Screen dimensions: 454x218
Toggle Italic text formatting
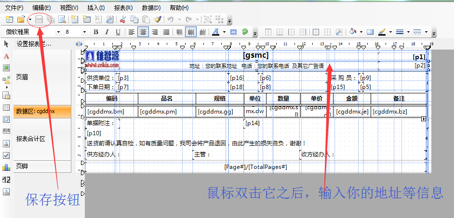[107, 32]
